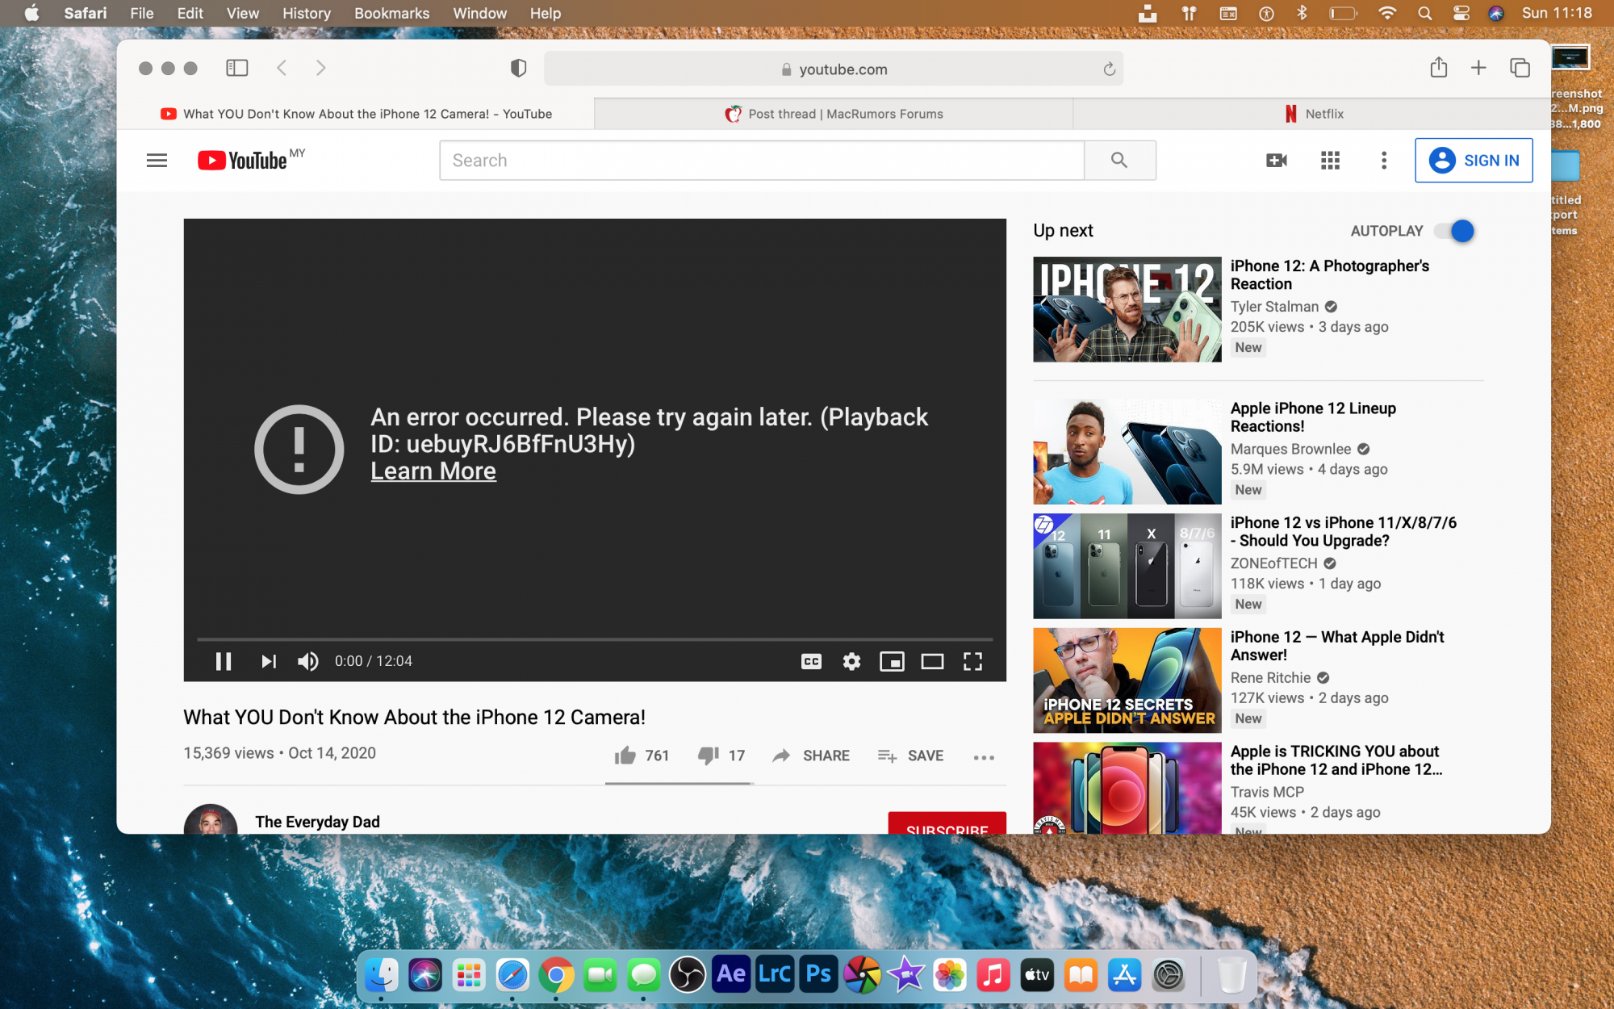The height and width of the screenshot is (1009, 1614).
Task: Open After Effects from the Dock
Action: tap(731, 974)
